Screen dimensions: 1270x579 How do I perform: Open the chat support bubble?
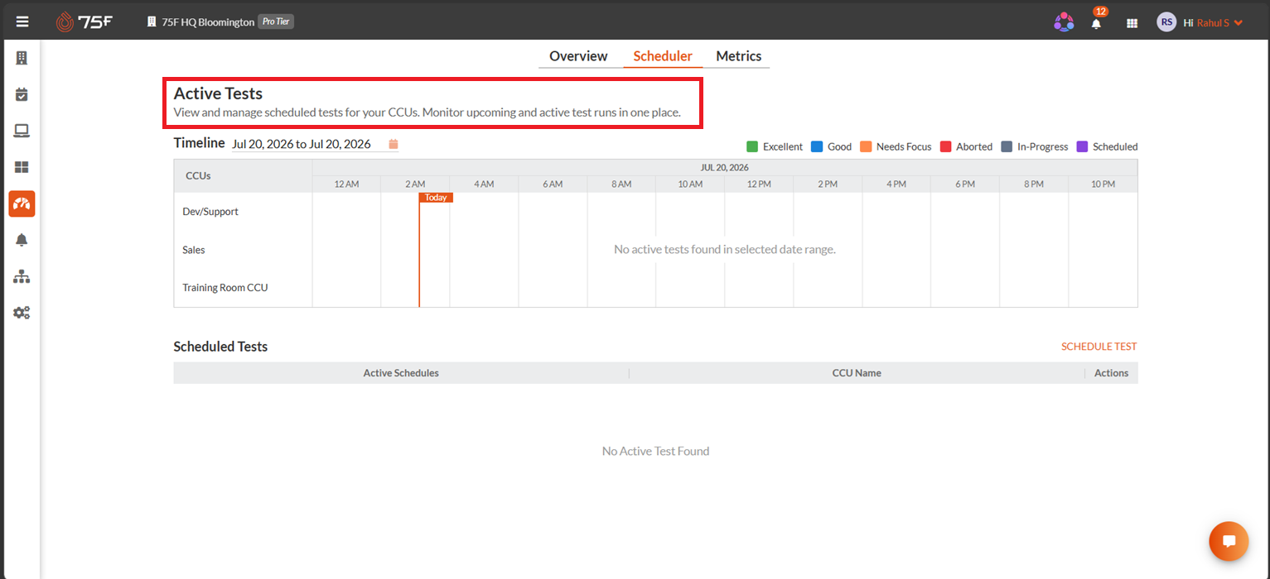coord(1229,542)
